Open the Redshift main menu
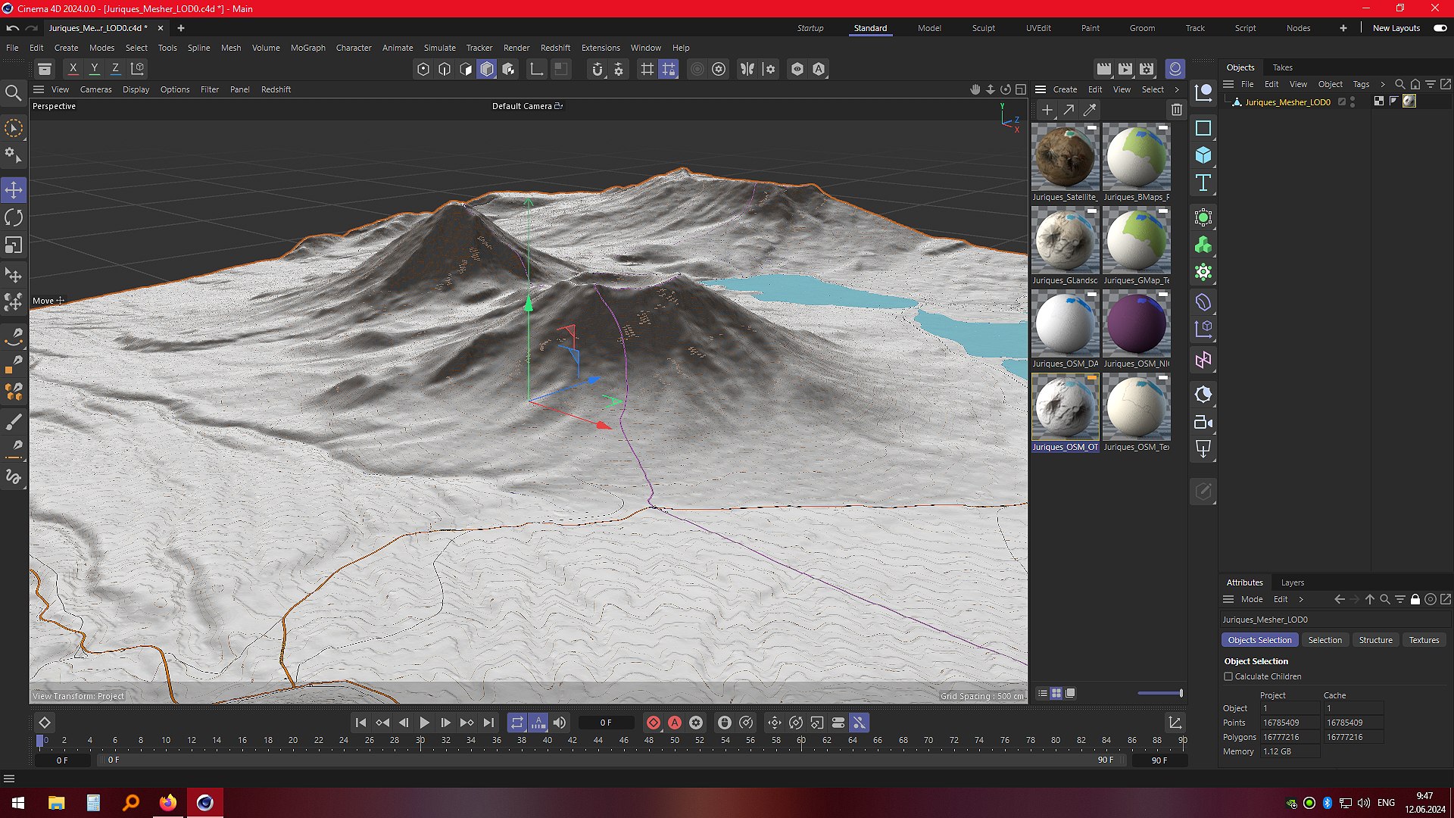 point(555,48)
